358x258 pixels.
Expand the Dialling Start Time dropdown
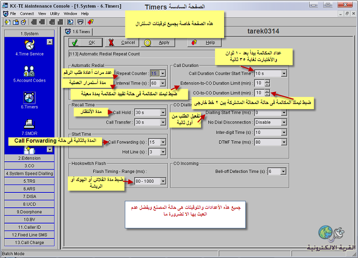point(284,112)
